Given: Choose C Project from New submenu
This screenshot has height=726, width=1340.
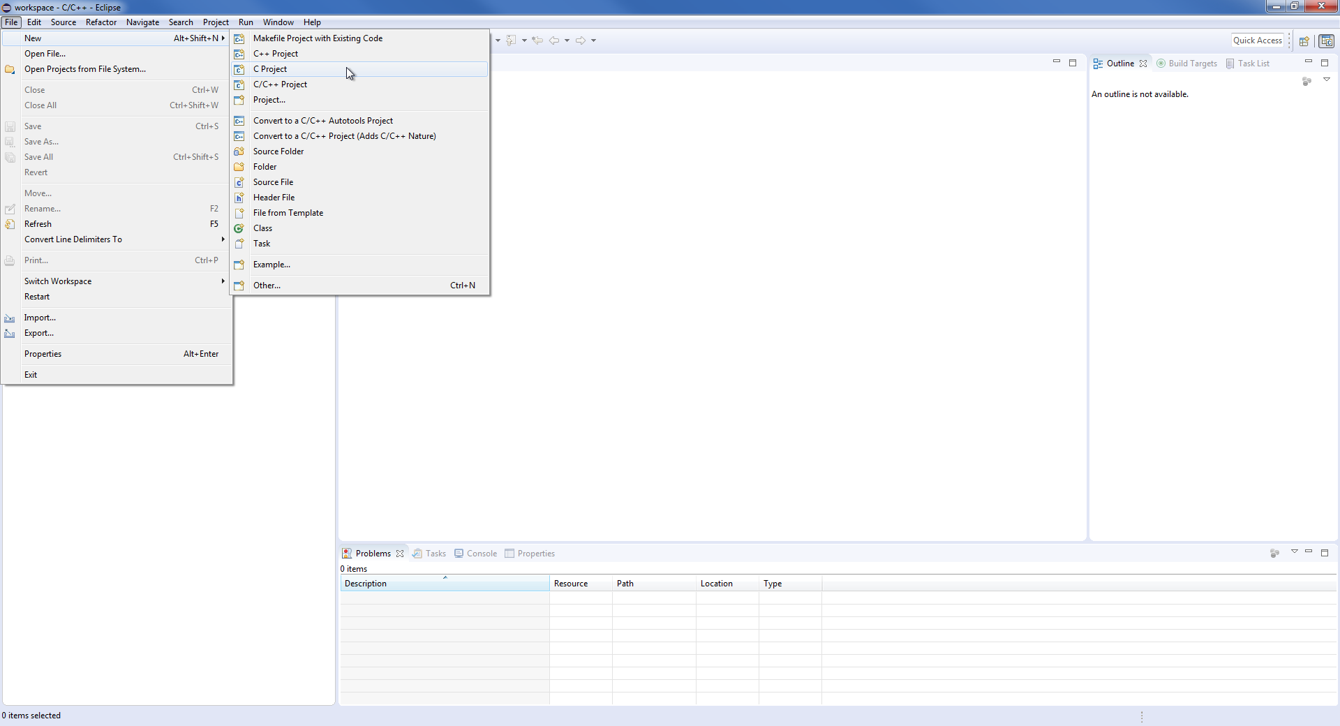Looking at the screenshot, I should (x=270, y=69).
